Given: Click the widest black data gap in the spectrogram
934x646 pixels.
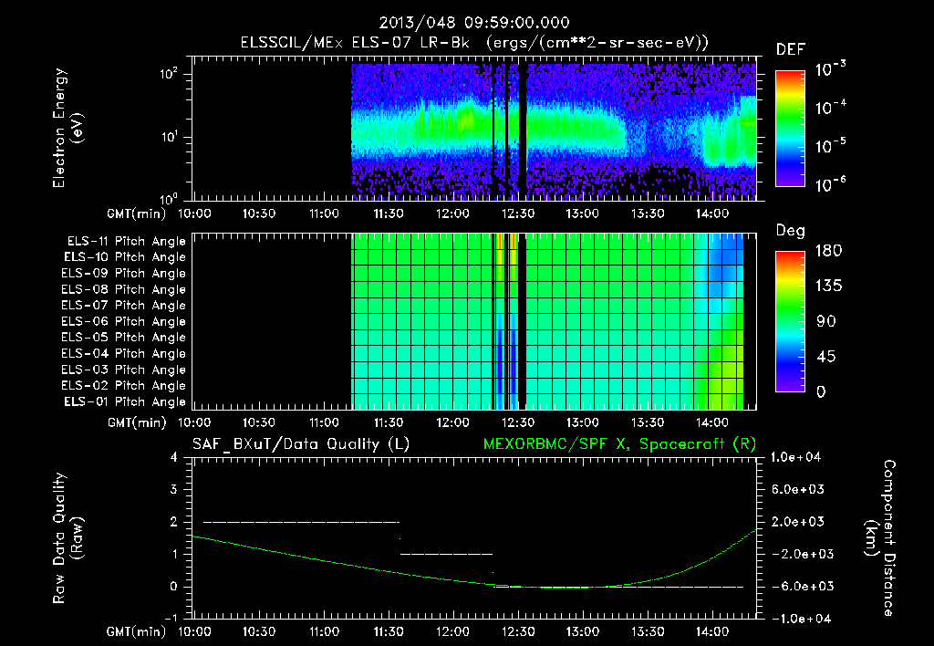Looking at the screenshot, I should pyautogui.click(x=523, y=131).
